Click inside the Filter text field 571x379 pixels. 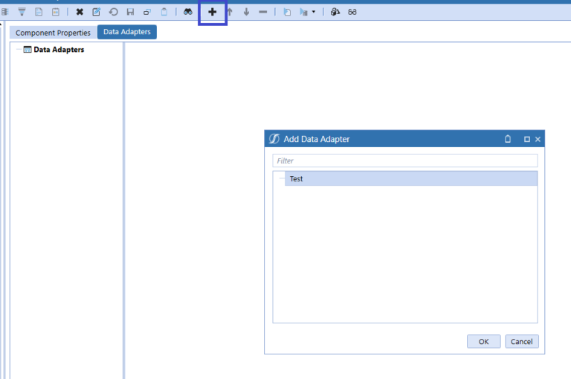click(404, 161)
